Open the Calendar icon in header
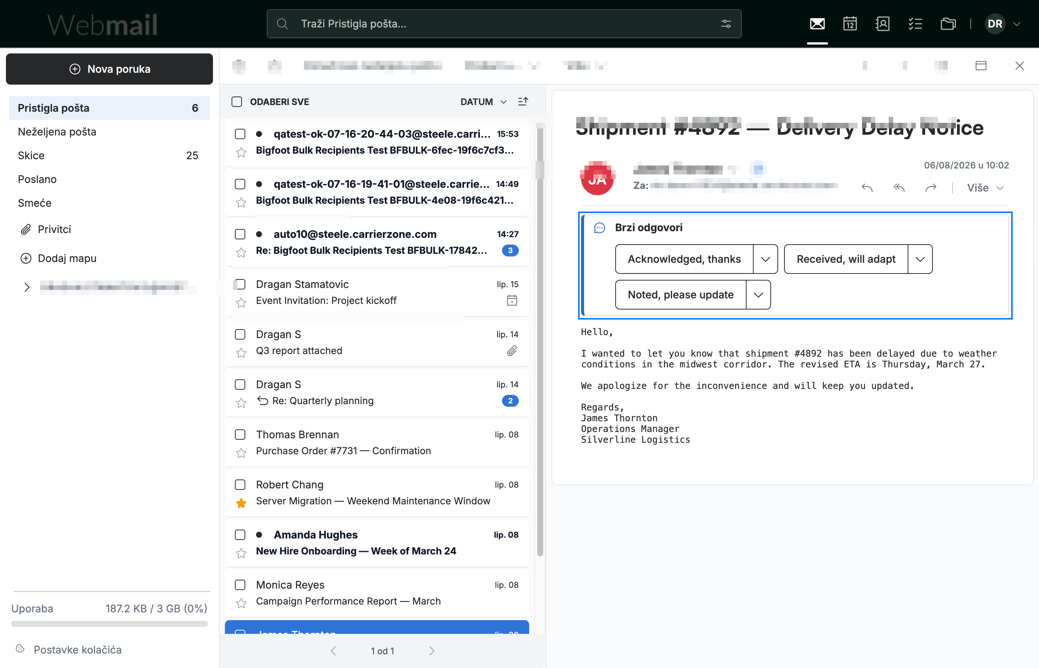Image resolution: width=1039 pixels, height=668 pixels. [x=850, y=24]
